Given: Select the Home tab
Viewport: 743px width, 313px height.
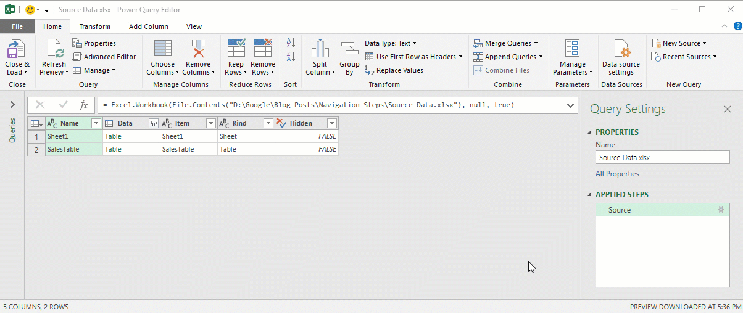Looking at the screenshot, I should tap(52, 26).
